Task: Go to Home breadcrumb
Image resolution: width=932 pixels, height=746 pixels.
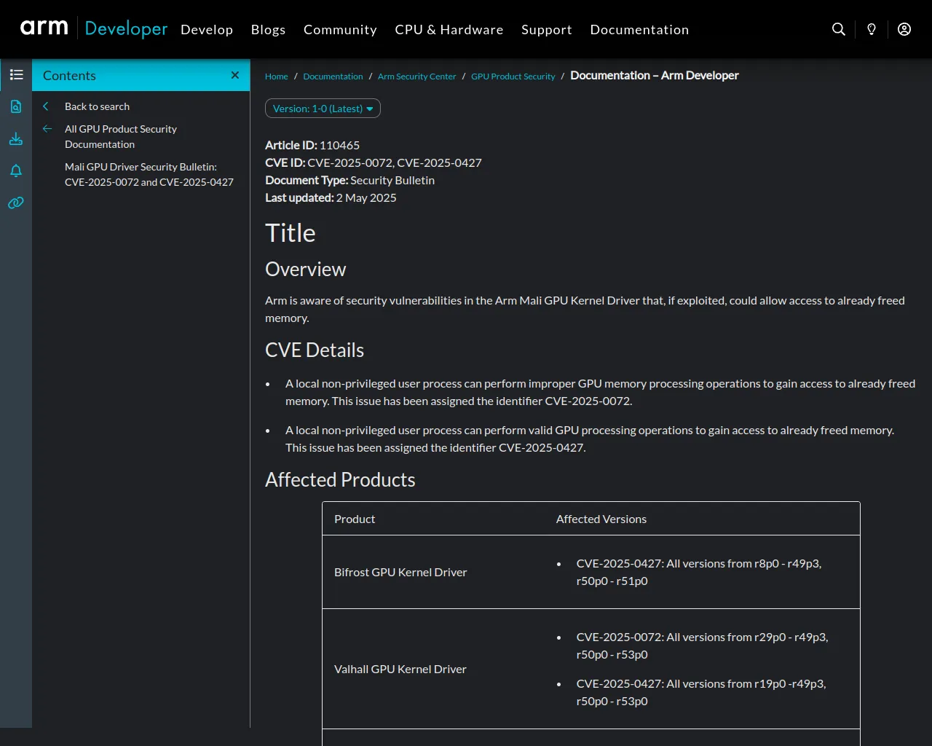Action: pos(277,76)
